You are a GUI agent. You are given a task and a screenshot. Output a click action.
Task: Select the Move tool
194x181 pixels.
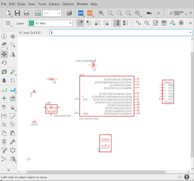(4, 54)
